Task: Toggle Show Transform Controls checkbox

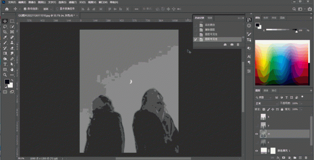Action: 57,9
